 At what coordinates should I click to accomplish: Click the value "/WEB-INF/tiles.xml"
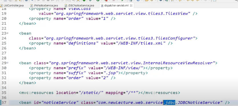[140, 43]
